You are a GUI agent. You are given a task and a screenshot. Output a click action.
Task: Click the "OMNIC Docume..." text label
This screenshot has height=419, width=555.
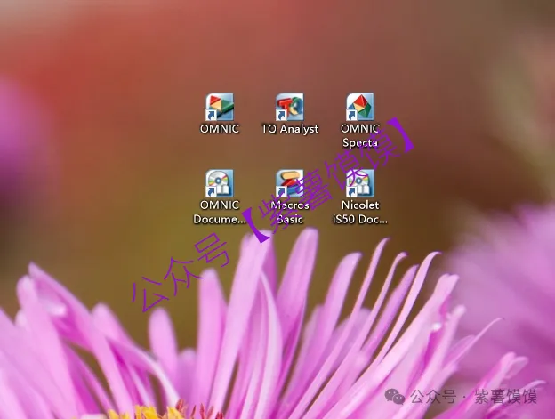220,212
